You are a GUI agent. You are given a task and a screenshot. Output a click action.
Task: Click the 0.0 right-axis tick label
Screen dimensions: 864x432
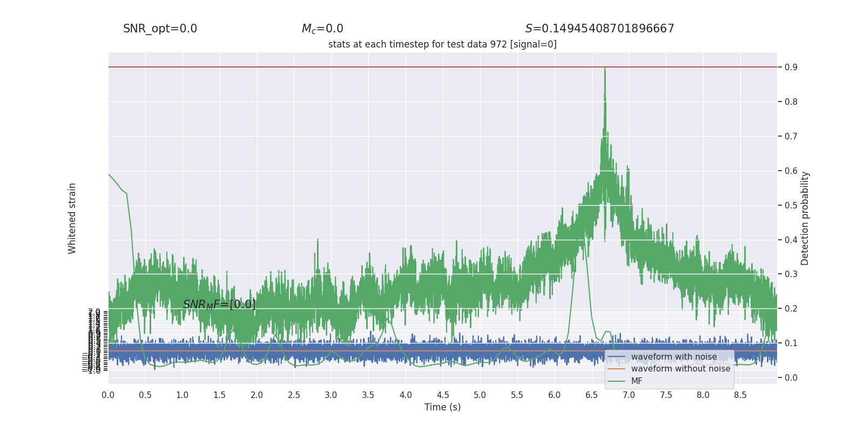tap(791, 377)
